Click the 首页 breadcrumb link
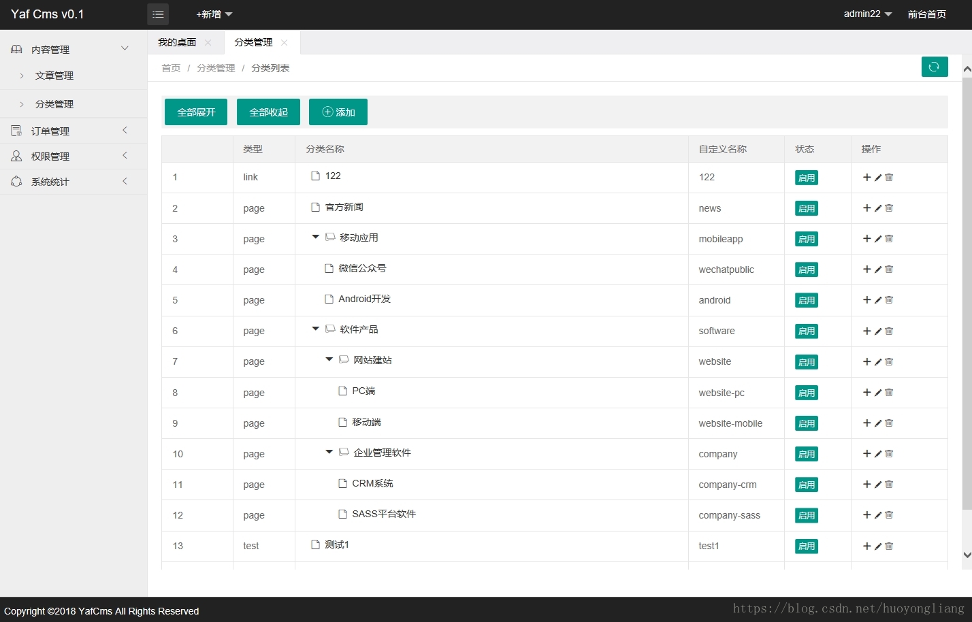Screen dimensions: 972x622 pos(171,68)
